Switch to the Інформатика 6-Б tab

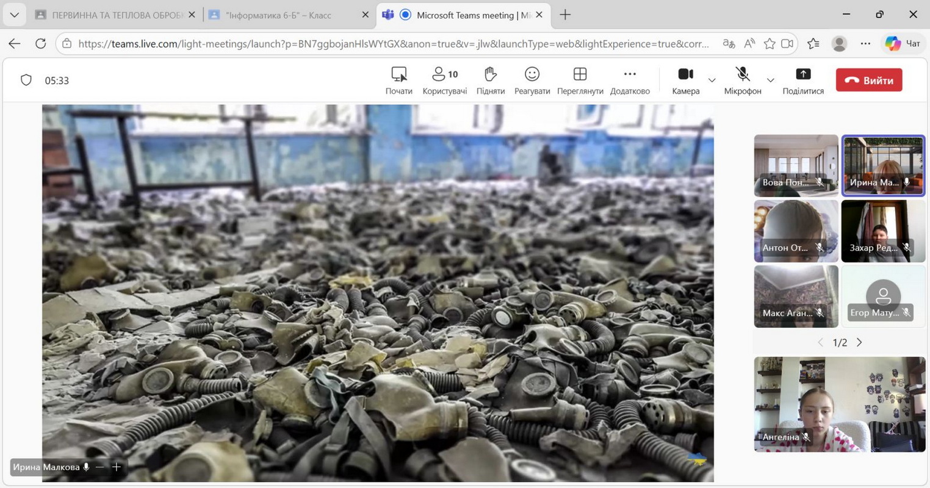click(278, 15)
